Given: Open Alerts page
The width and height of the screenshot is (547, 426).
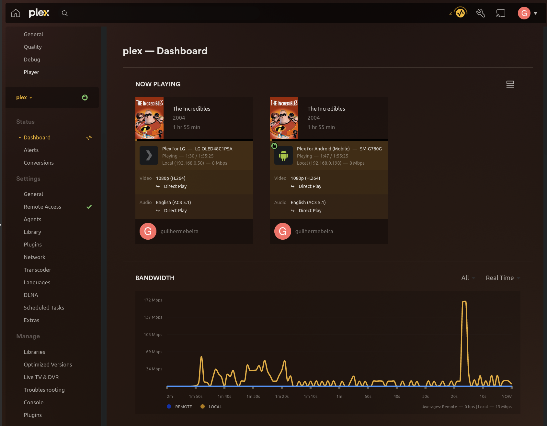Looking at the screenshot, I should pos(31,150).
